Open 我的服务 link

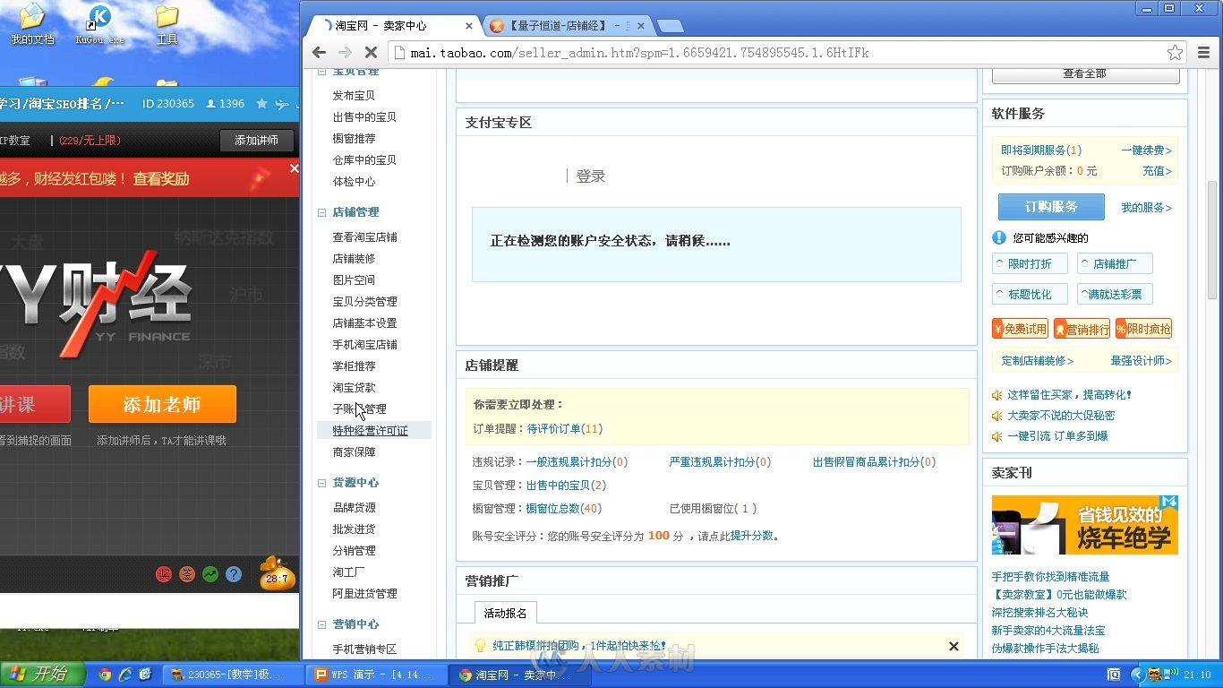point(1147,208)
